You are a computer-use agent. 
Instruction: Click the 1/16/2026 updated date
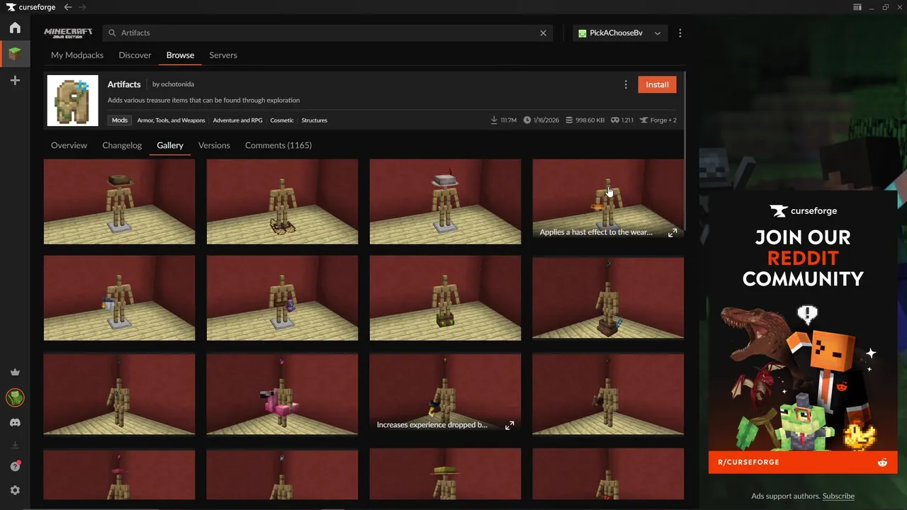[541, 120]
